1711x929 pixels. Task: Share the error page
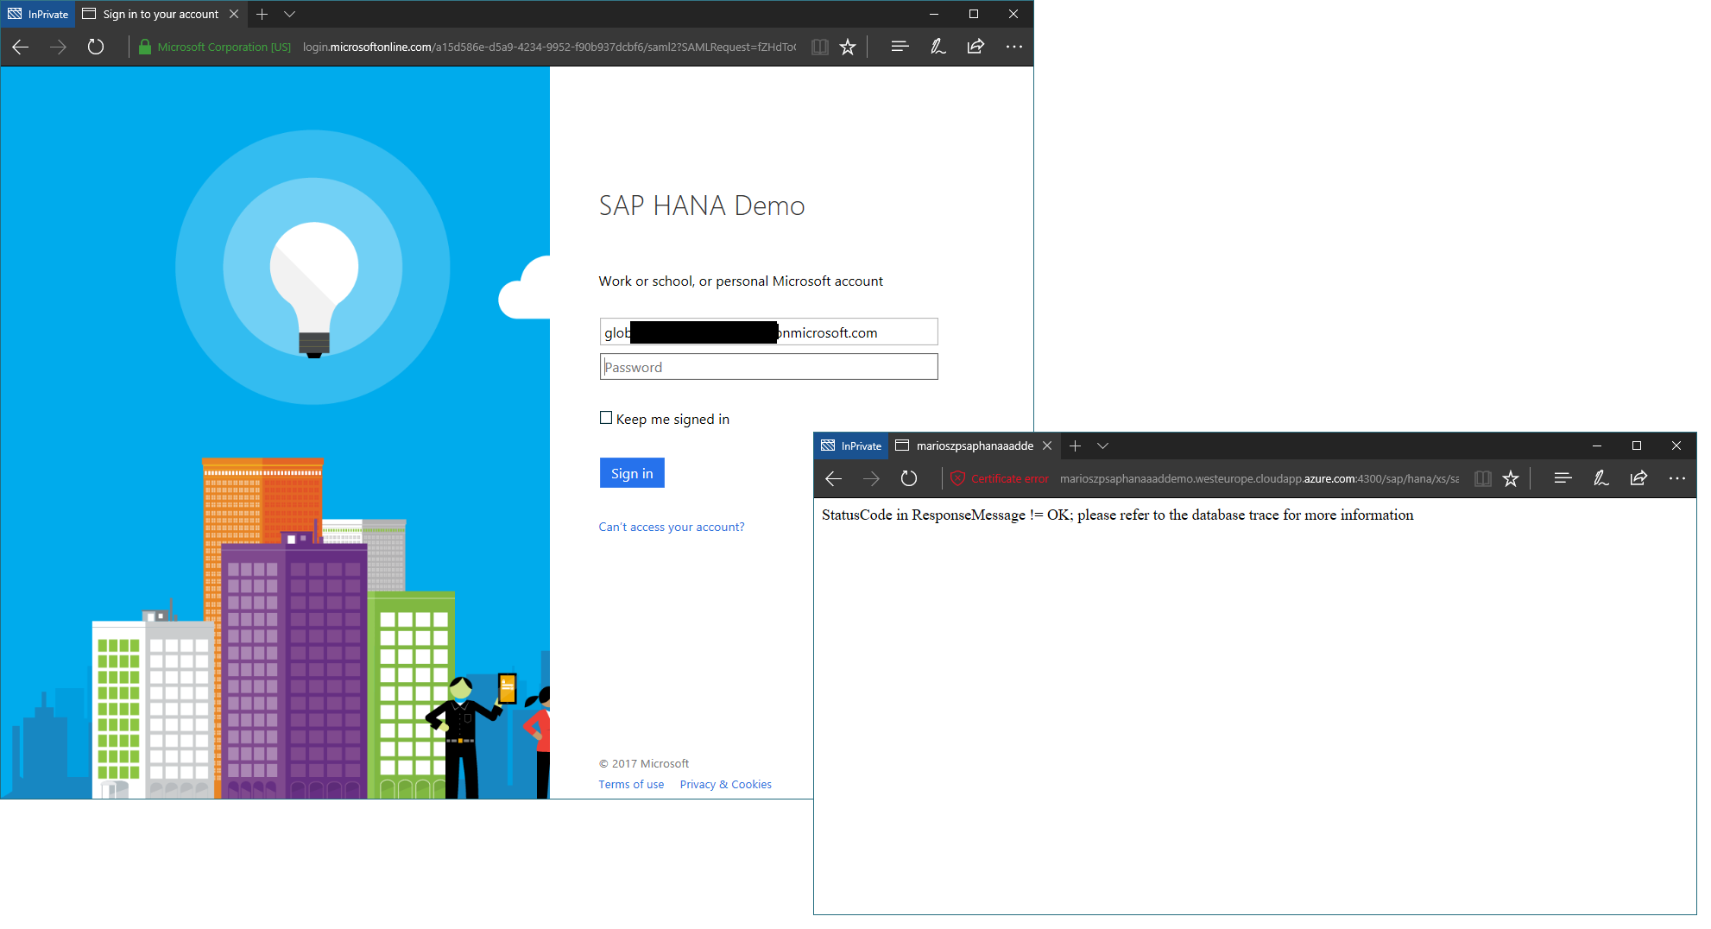coord(1638,478)
